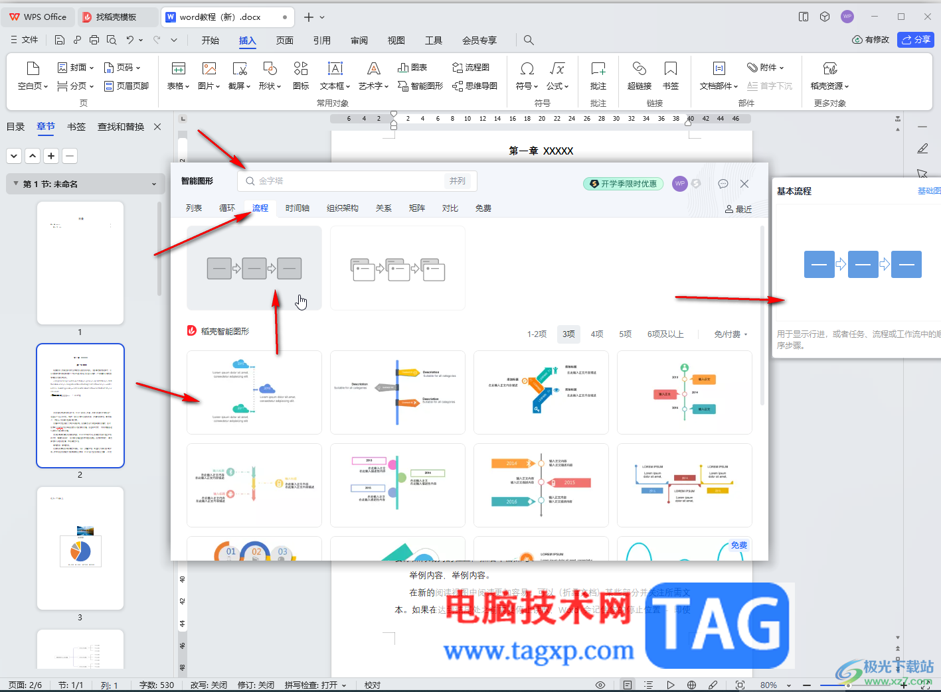Image resolution: width=941 pixels, height=692 pixels.
Task: Insert WordArt text
Action: tap(373, 76)
